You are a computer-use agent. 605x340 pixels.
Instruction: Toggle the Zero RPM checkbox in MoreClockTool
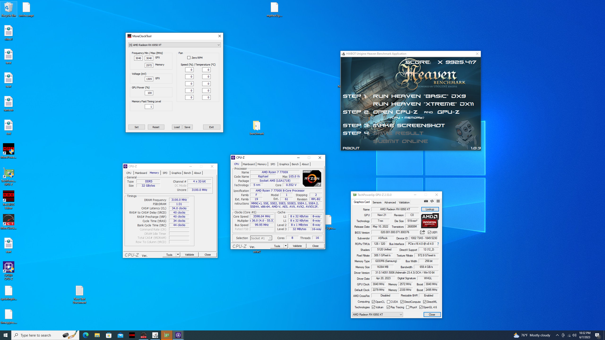pyautogui.click(x=189, y=58)
